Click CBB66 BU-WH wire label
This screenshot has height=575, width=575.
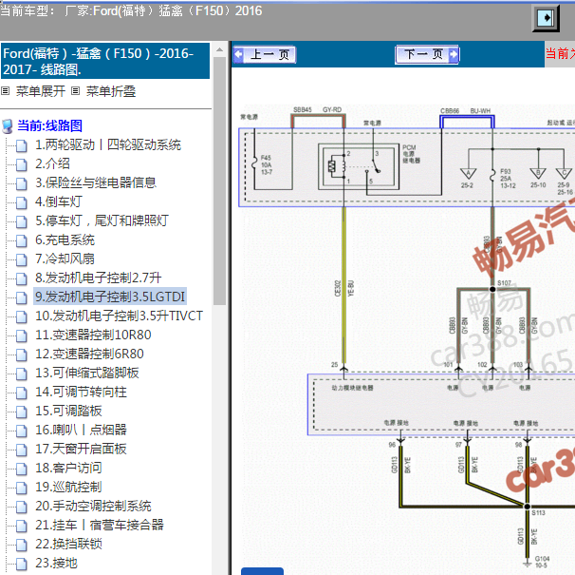(x=465, y=110)
